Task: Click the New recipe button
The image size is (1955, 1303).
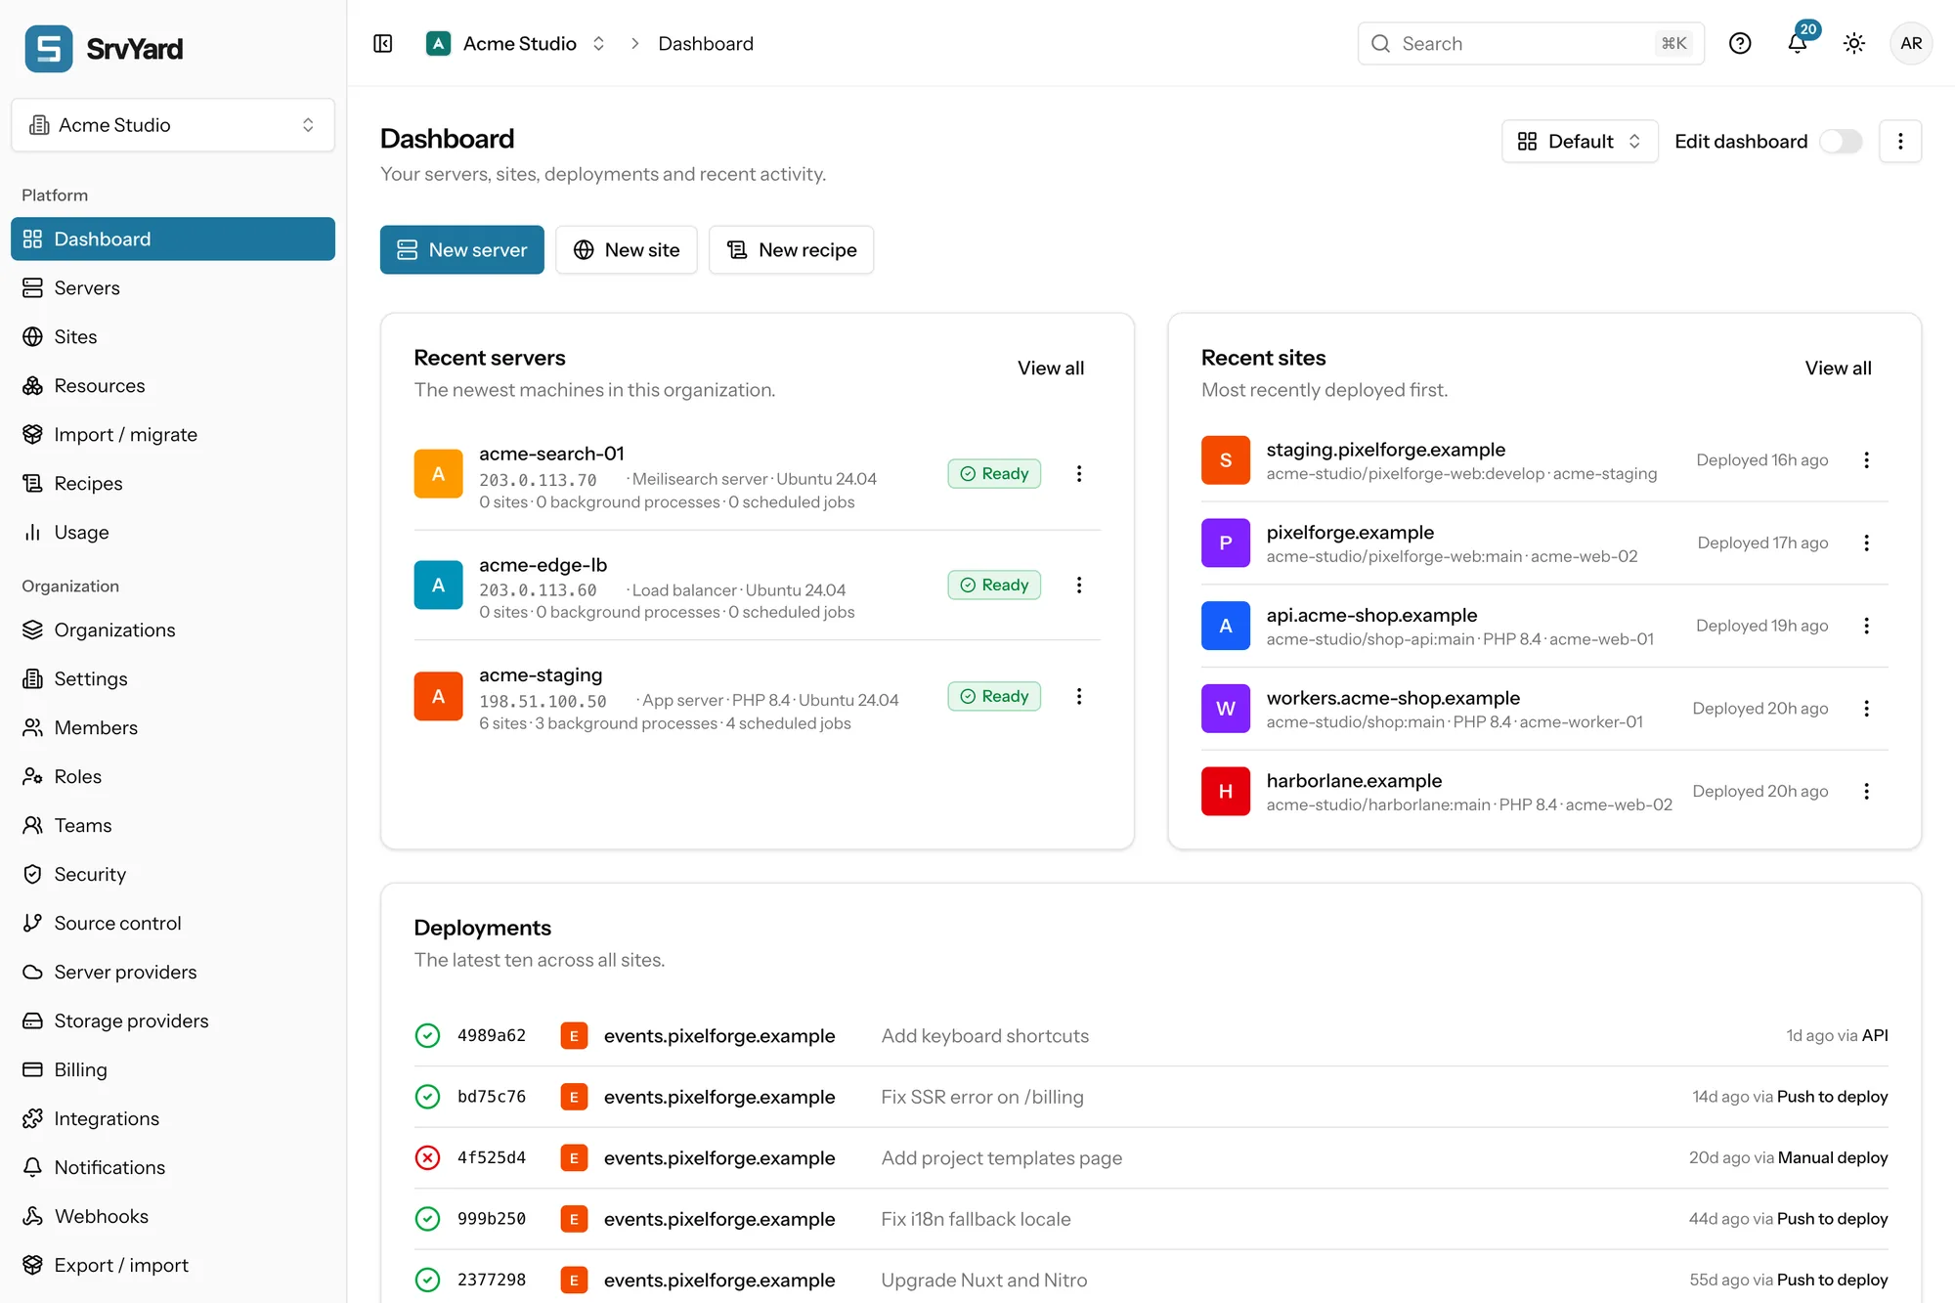Action: pyautogui.click(x=792, y=250)
